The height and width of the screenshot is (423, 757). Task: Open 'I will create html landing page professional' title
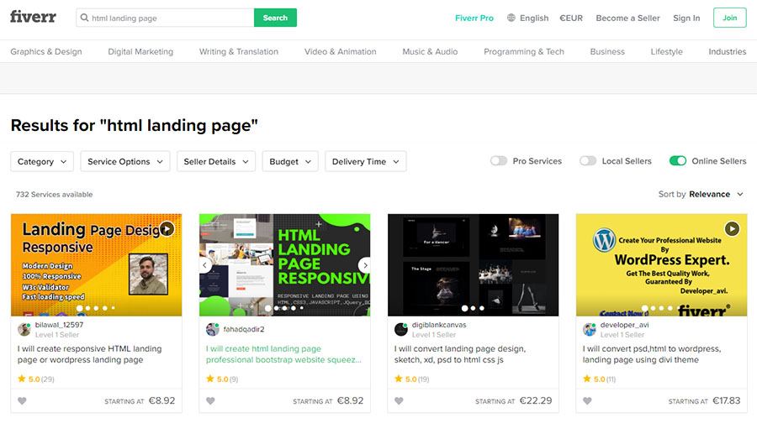(283, 354)
